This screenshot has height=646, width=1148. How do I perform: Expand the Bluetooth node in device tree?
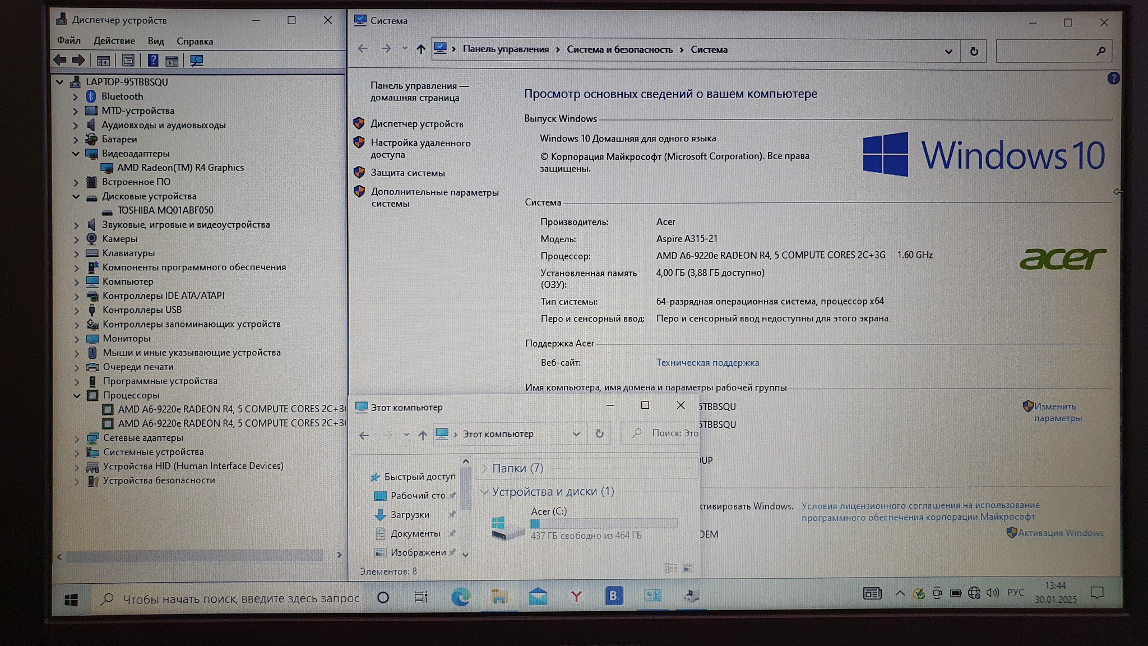tap(76, 96)
